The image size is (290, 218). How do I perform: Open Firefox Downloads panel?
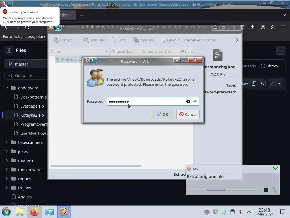click(x=252, y=27)
